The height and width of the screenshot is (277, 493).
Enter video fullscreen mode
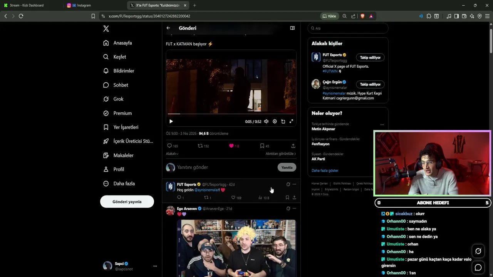click(x=292, y=122)
